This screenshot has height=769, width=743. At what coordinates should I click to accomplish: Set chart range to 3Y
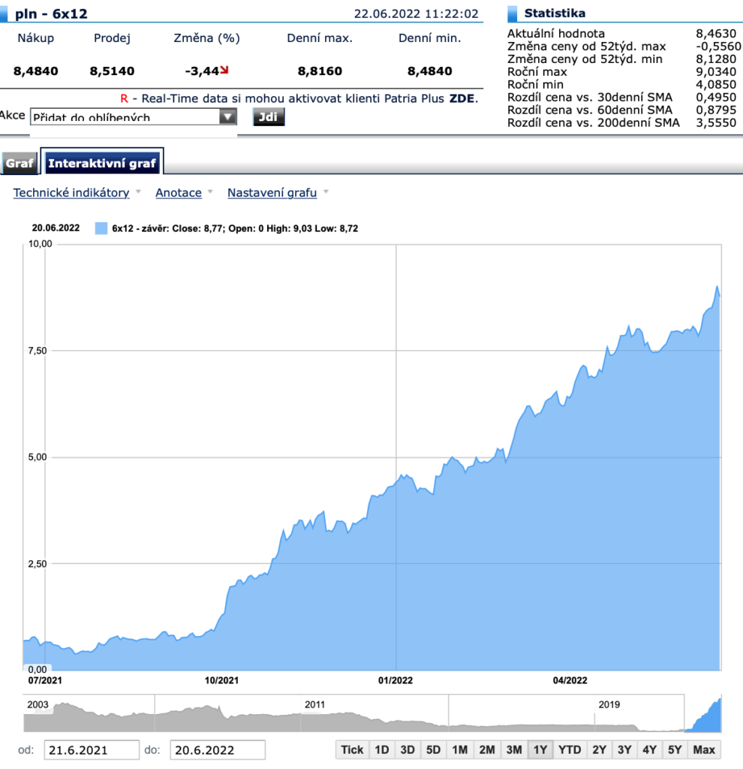pyautogui.click(x=624, y=750)
